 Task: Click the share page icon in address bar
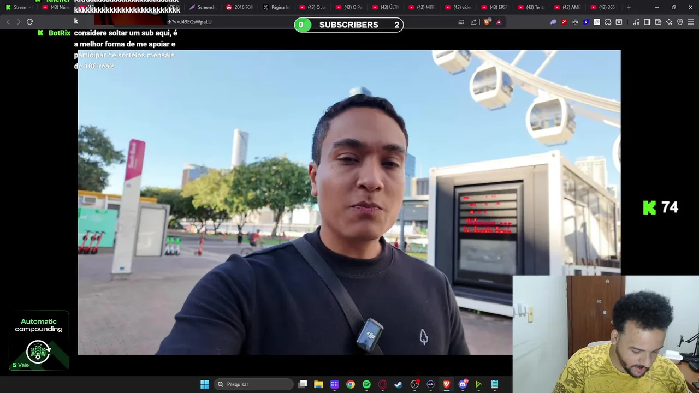(473, 22)
